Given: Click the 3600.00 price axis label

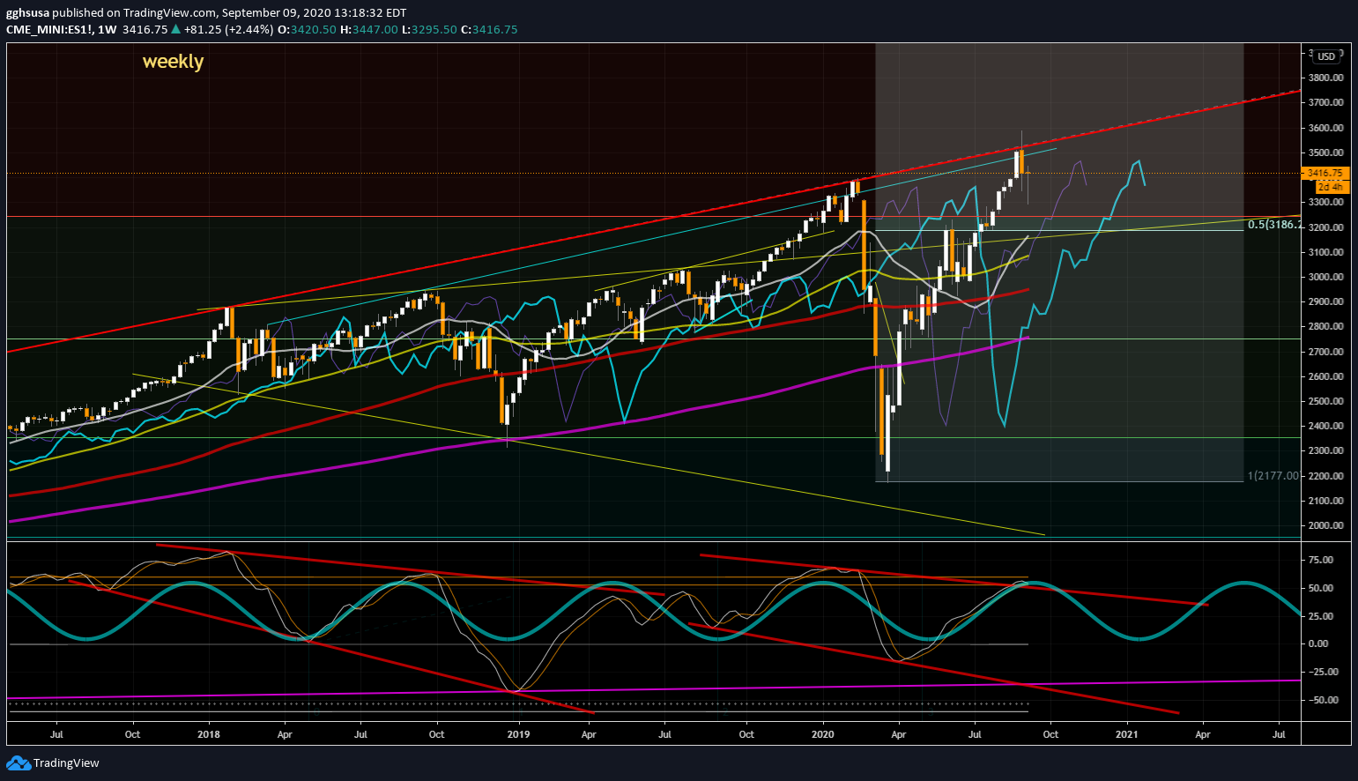Looking at the screenshot, I should [x=1325, y=128].
